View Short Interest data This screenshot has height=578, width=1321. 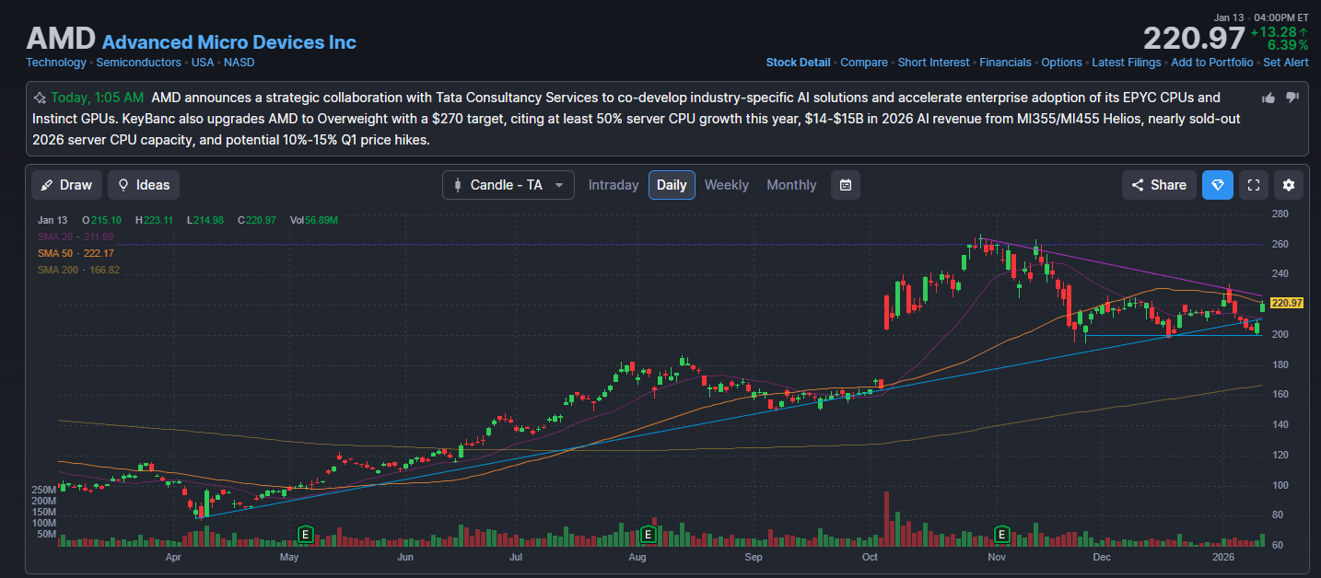point(934,63)
